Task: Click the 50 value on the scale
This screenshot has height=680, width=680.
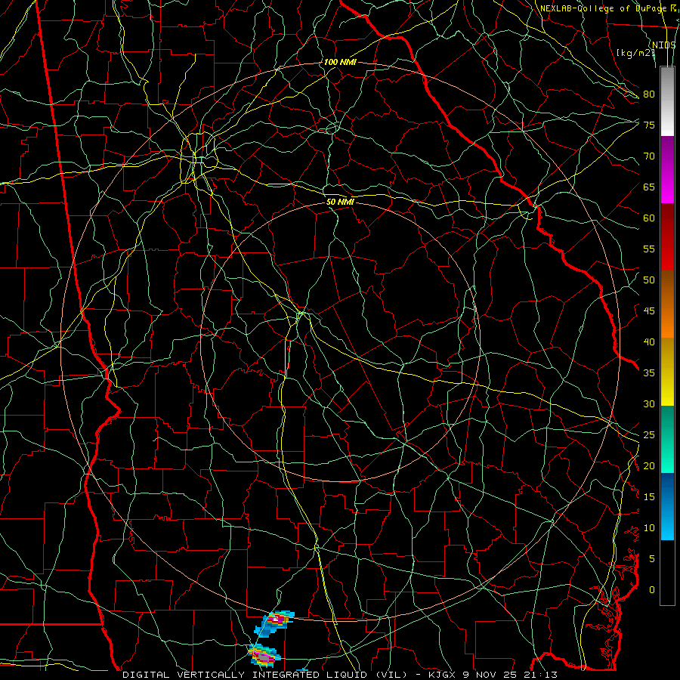Action: [x=649, y=280]
